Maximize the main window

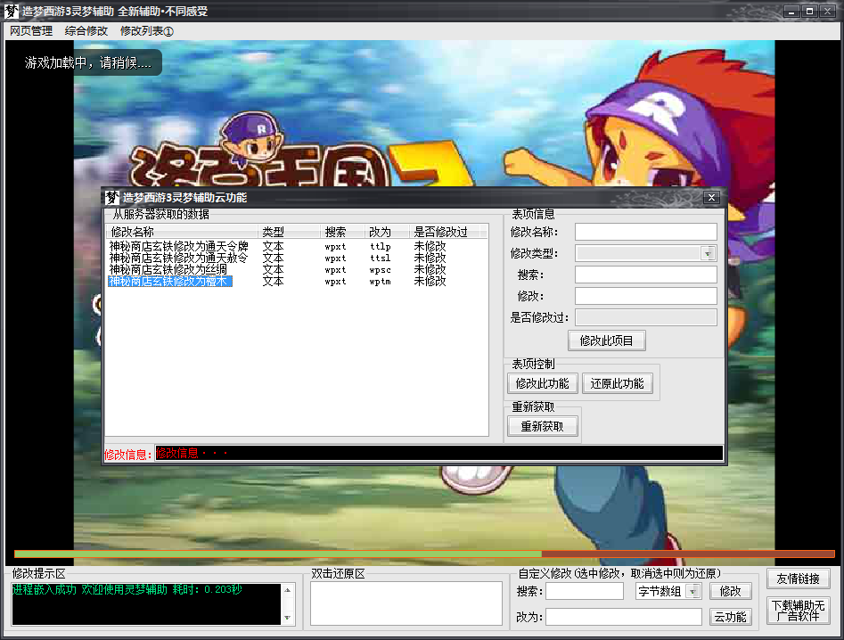click(809, 11)
